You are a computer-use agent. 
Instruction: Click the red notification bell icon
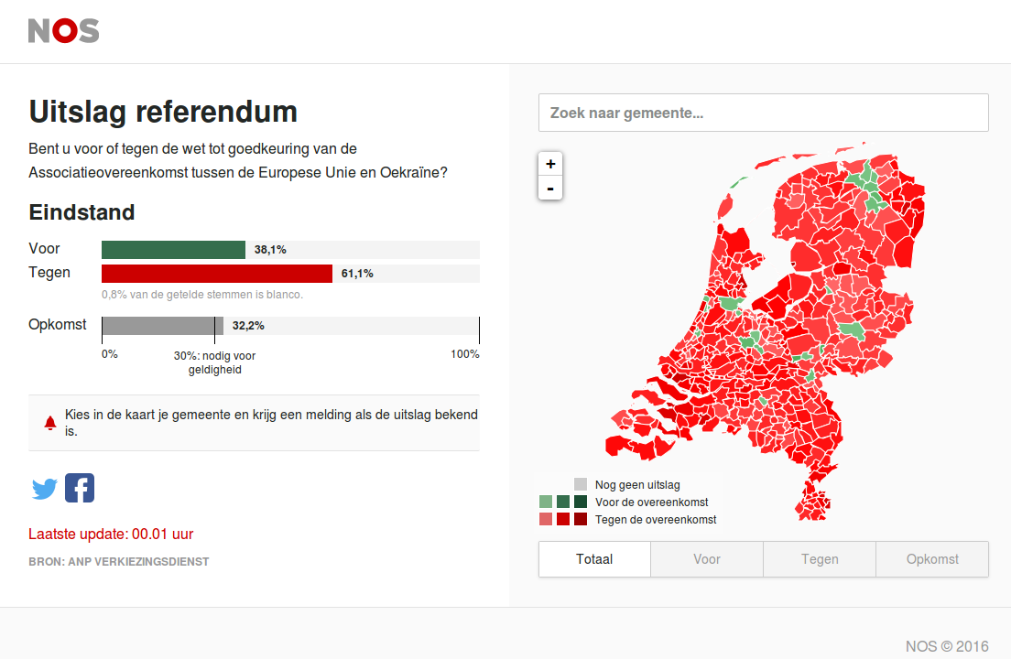click(49, 423)
